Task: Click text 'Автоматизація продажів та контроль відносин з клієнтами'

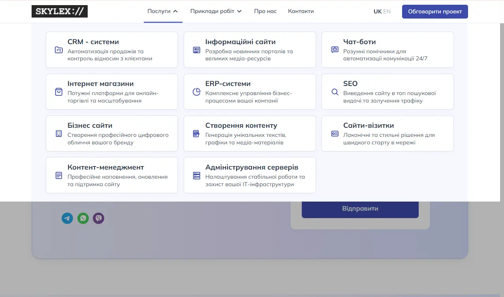Action: (110, 55)
